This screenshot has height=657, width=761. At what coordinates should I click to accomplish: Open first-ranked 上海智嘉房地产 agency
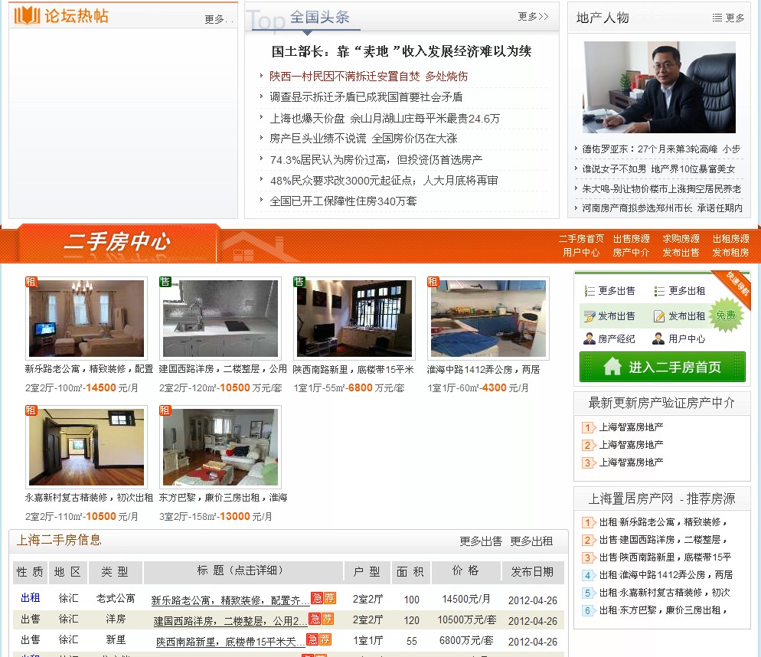(x=631, y=427)
